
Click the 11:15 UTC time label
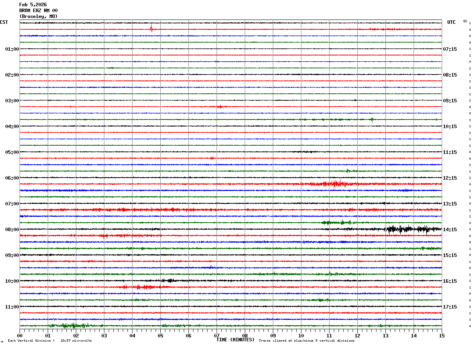coord(450,152)
